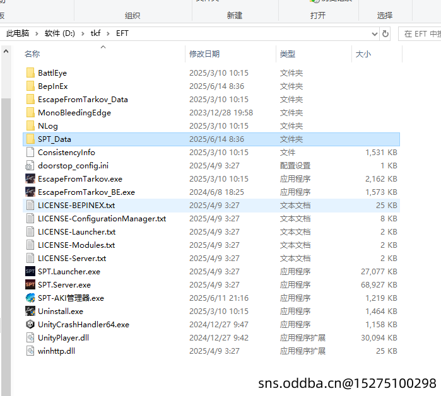Expand the chevron after 软件 (D:) breadcrumb
The width and height of the screenshot is (441, 396).
[x=83, y=33]
